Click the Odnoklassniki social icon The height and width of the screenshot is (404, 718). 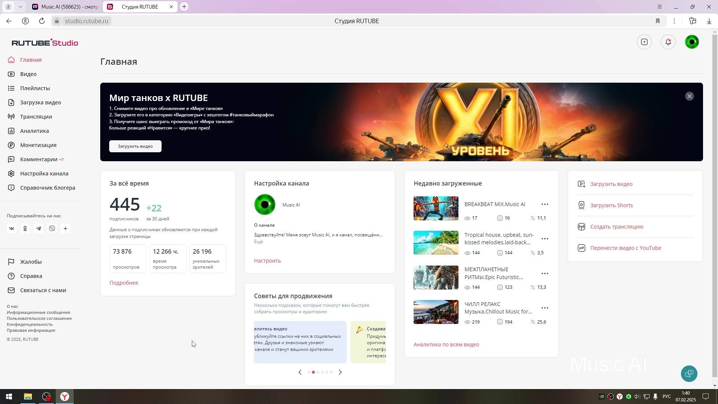25,229
